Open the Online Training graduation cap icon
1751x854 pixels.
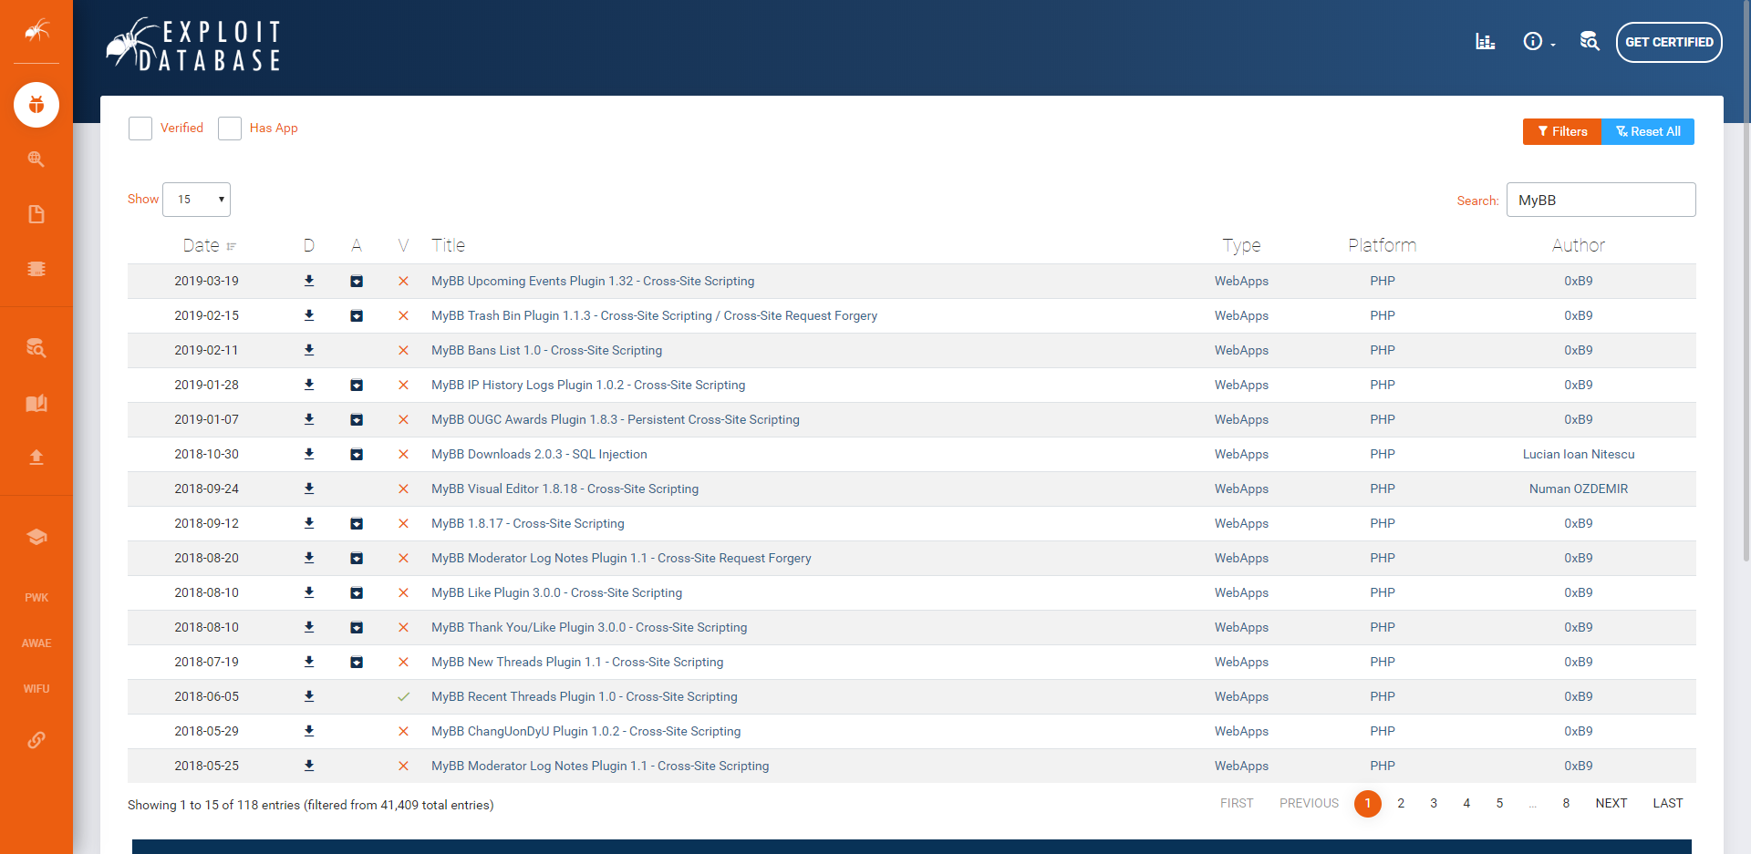[x=36, y=537]
